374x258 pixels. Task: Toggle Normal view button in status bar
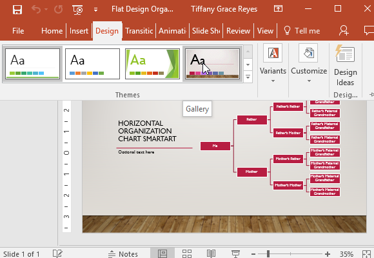(x=162, y=253)
